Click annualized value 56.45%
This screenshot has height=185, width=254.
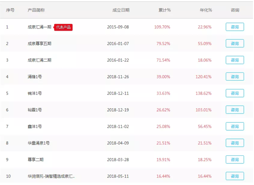click(x=205, y=126)
